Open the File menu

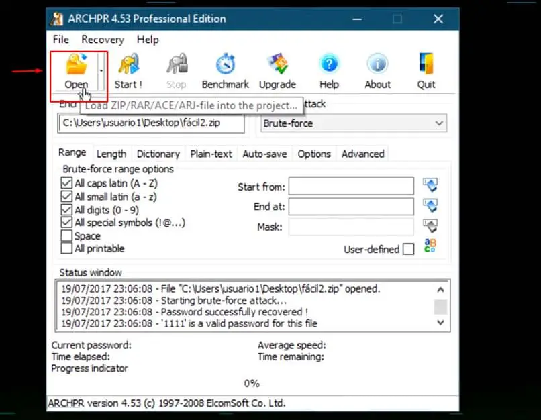click(x=61, y=40)
